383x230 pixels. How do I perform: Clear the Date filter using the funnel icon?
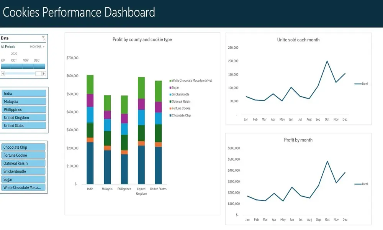[x=43, y=38]
